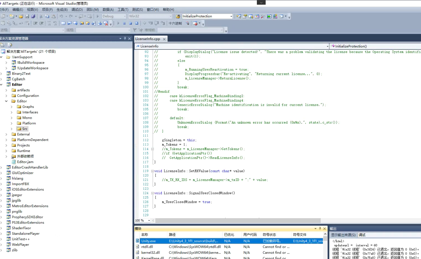
Task: Toggle the 十六进制 hexadecimal display button
Action: tap(176, 23)
